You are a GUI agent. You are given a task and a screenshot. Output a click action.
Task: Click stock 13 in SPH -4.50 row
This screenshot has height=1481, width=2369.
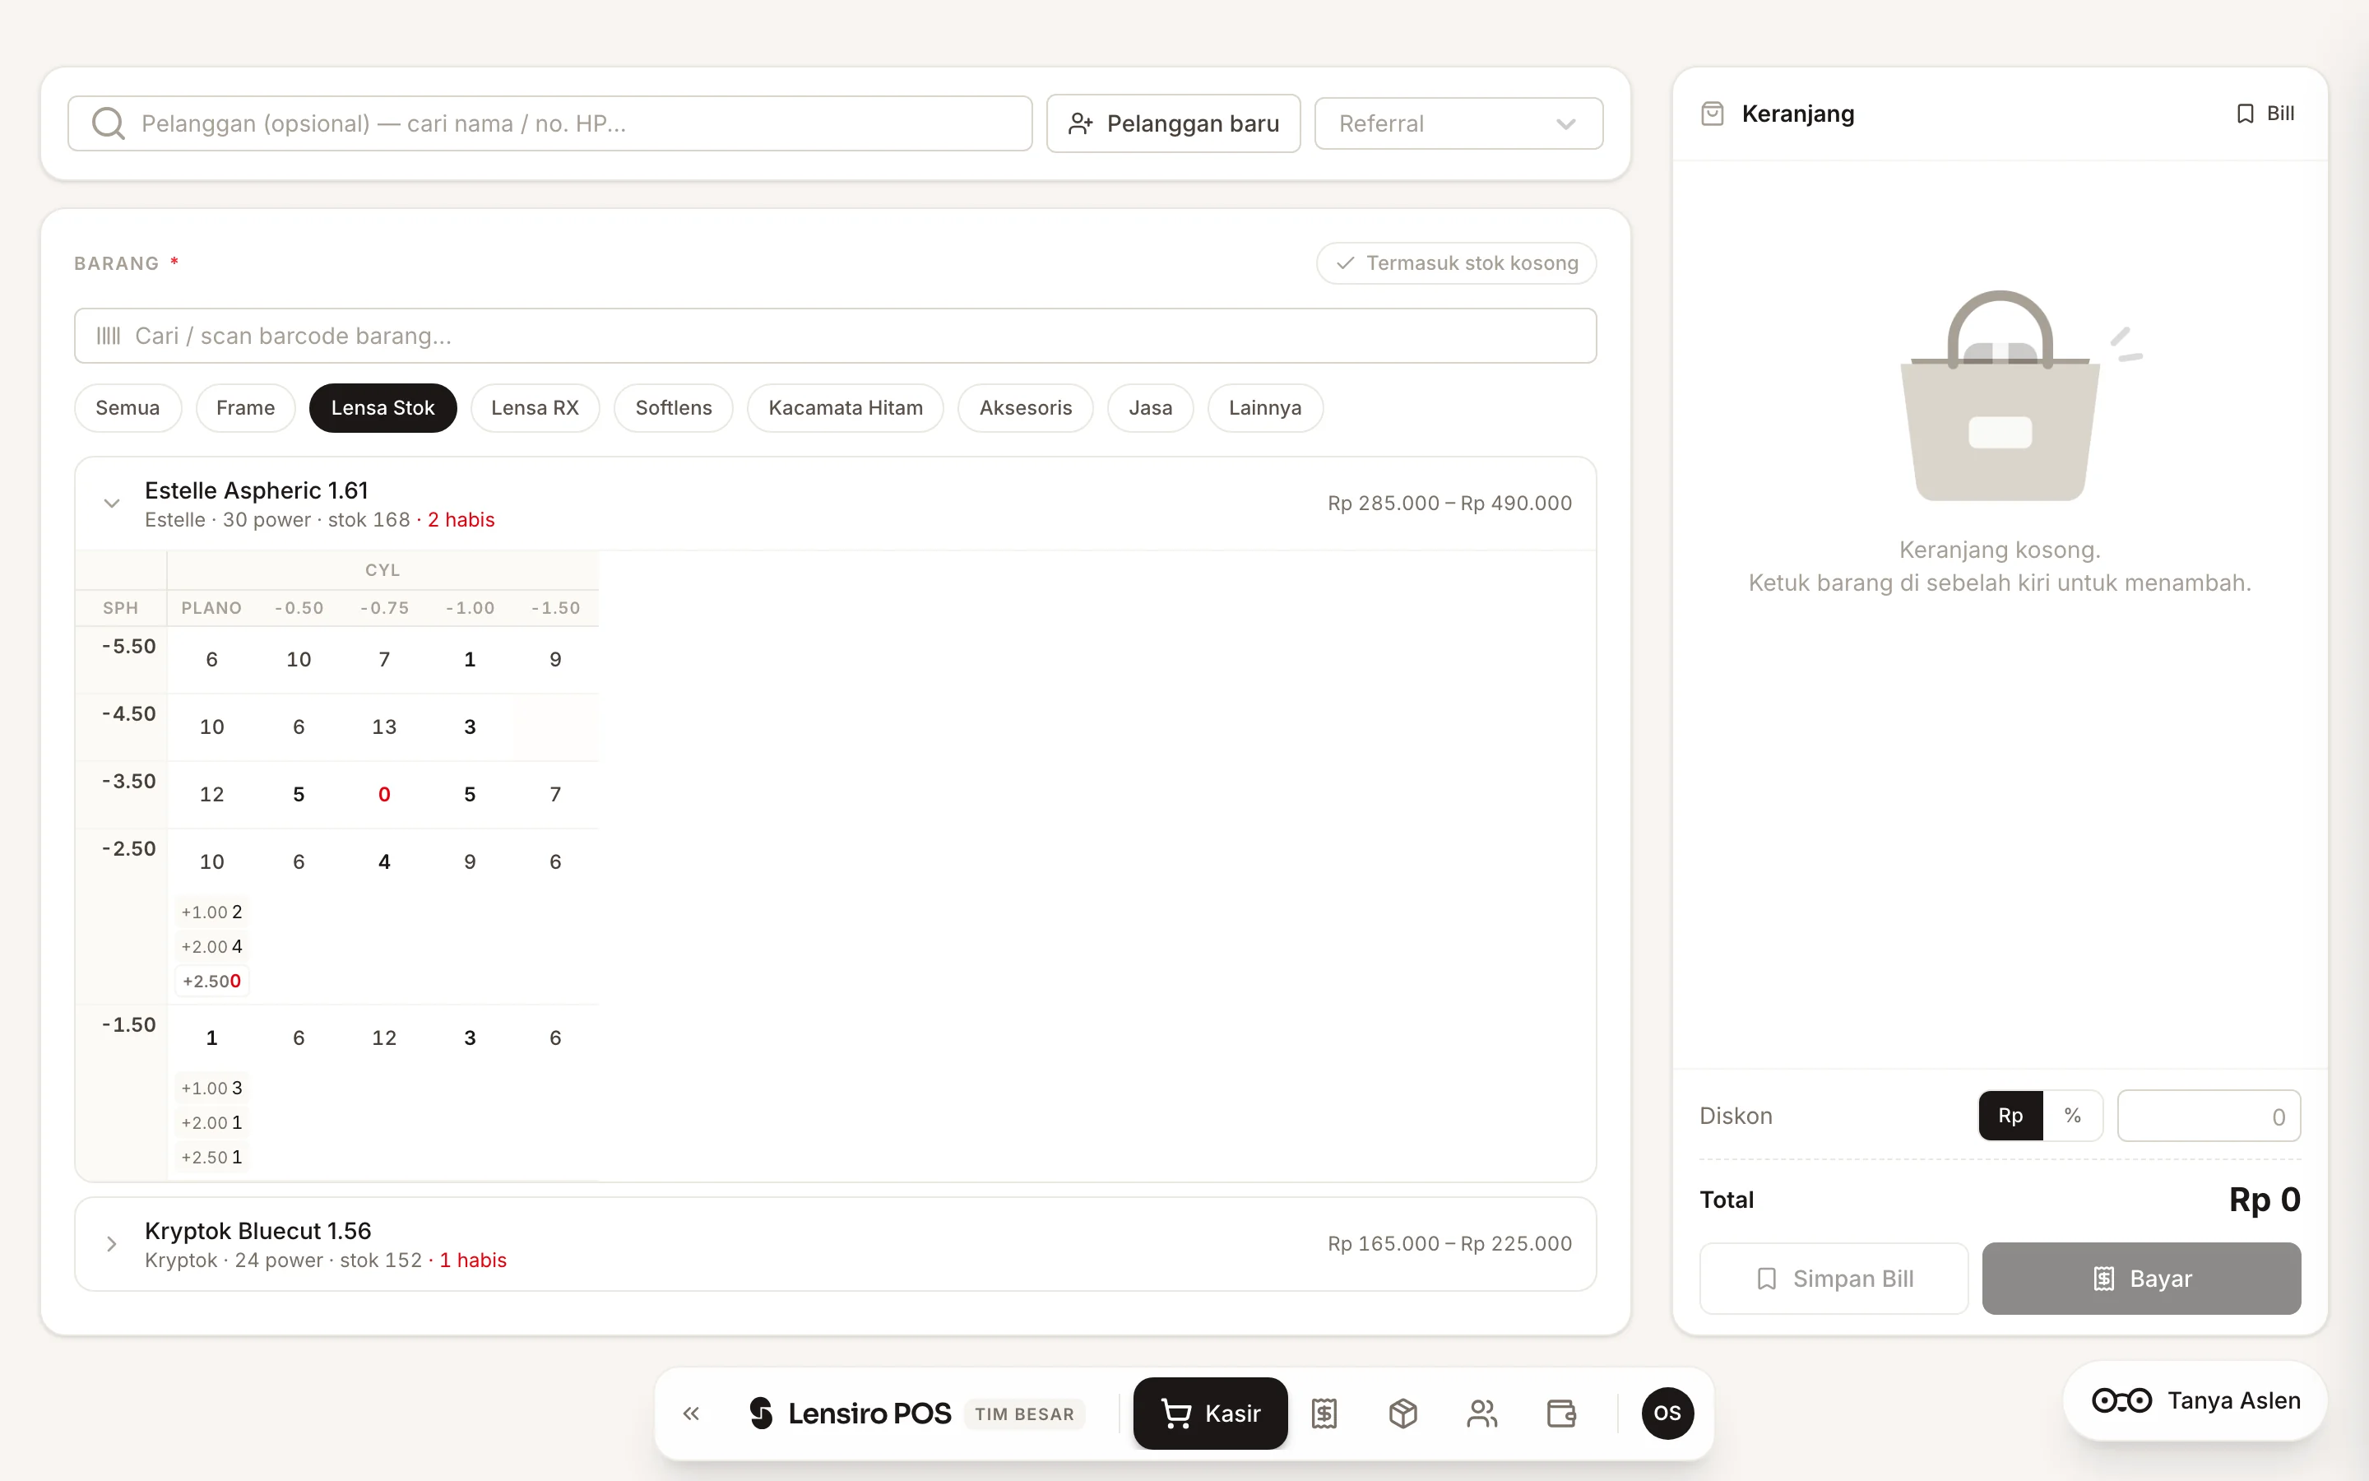(x=384, y=727)
